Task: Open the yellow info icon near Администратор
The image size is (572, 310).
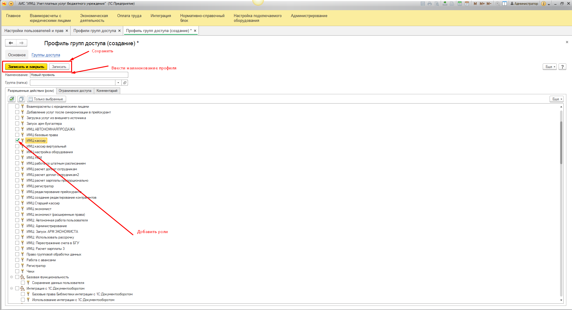Action: click(543, 4)
